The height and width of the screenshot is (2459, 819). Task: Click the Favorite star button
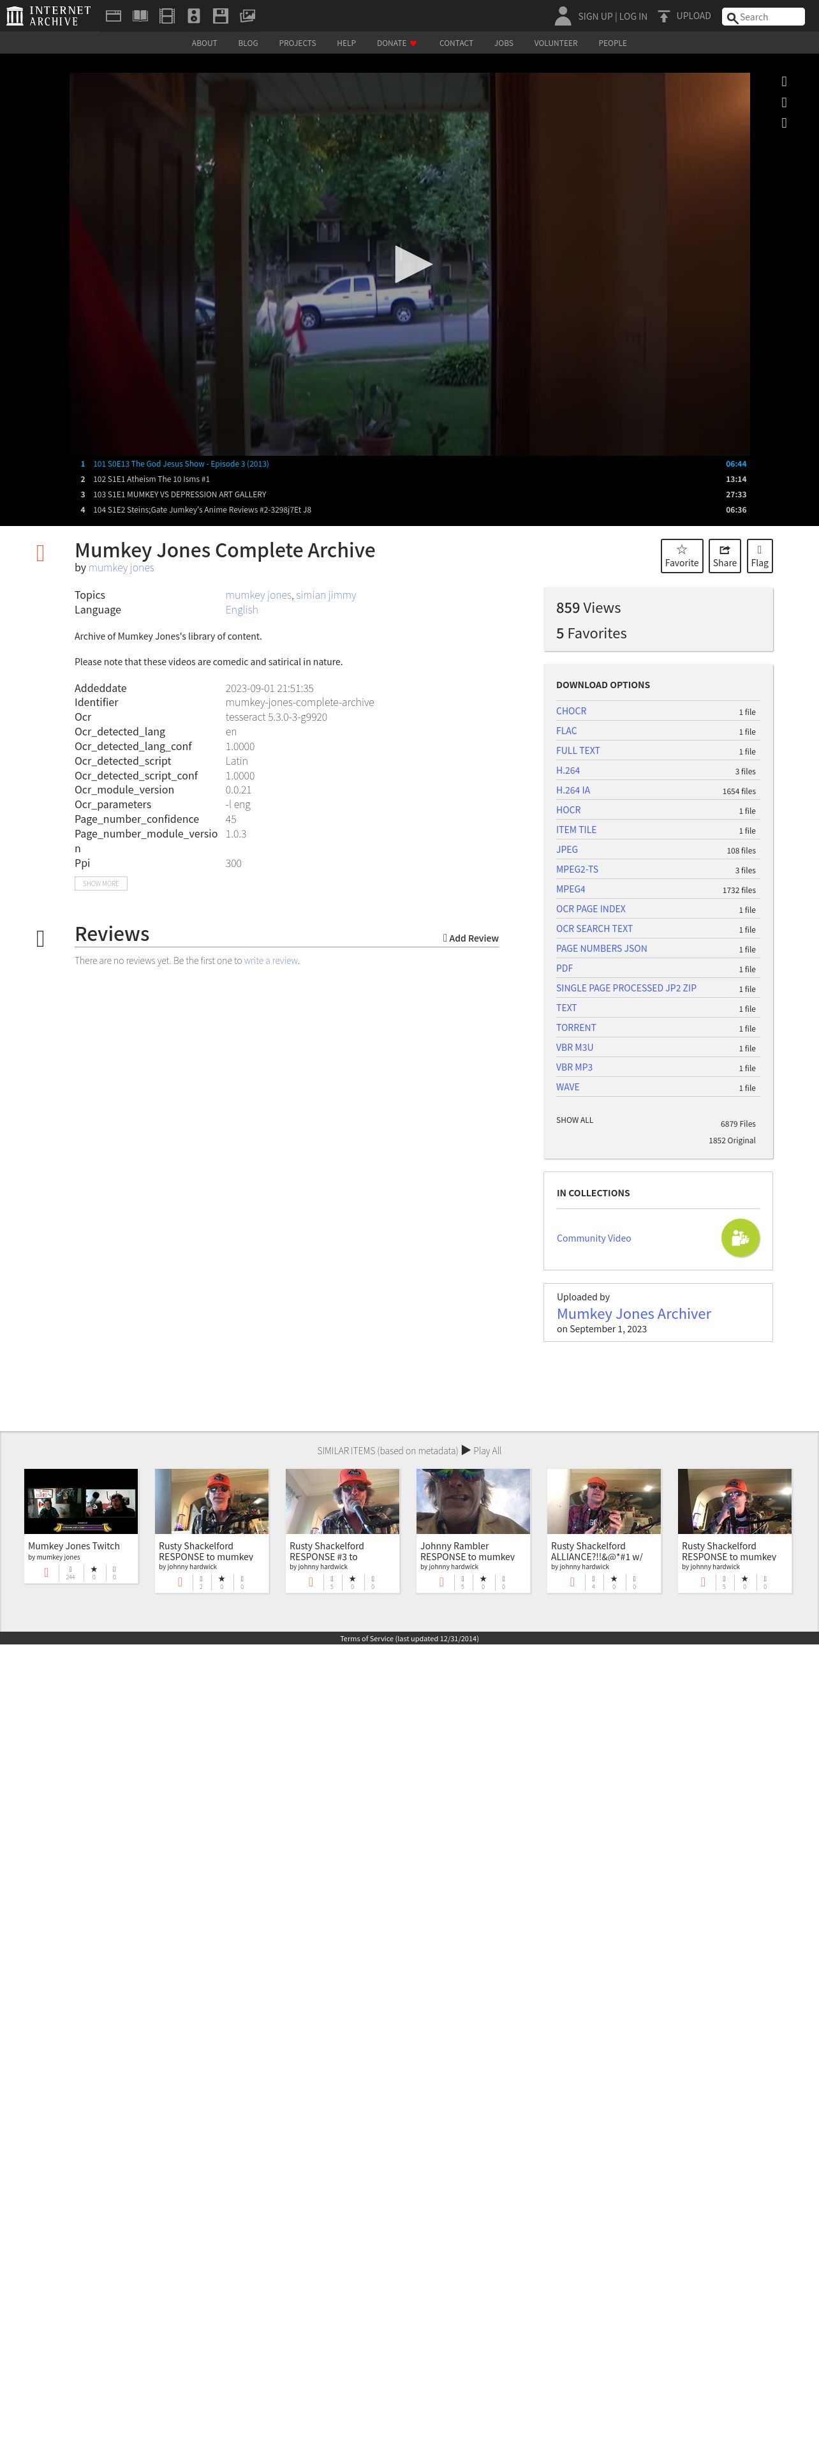[x=682, y=555]
